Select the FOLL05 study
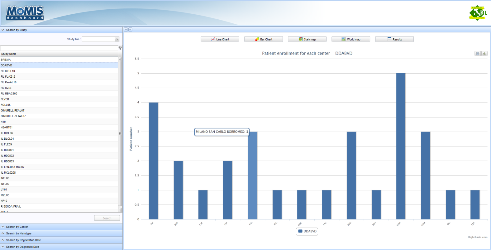491x250 pixels. (x=59, y=105)
